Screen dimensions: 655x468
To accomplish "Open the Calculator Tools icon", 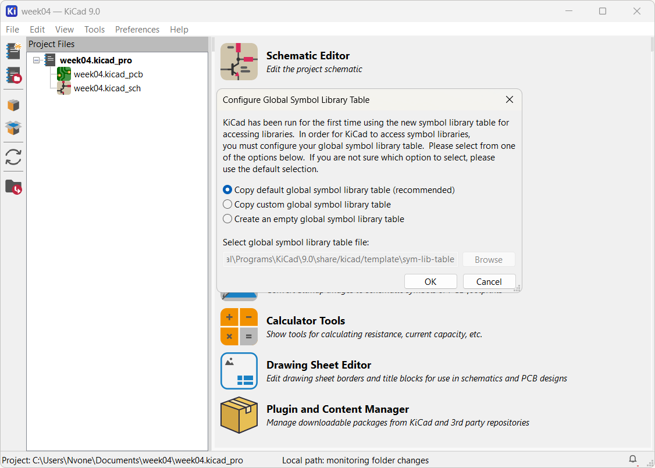I will pyautogui.click(x=239, y=327).
